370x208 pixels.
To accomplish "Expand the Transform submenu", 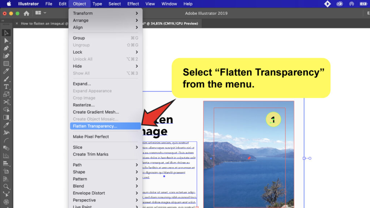I will pos(83,13).
